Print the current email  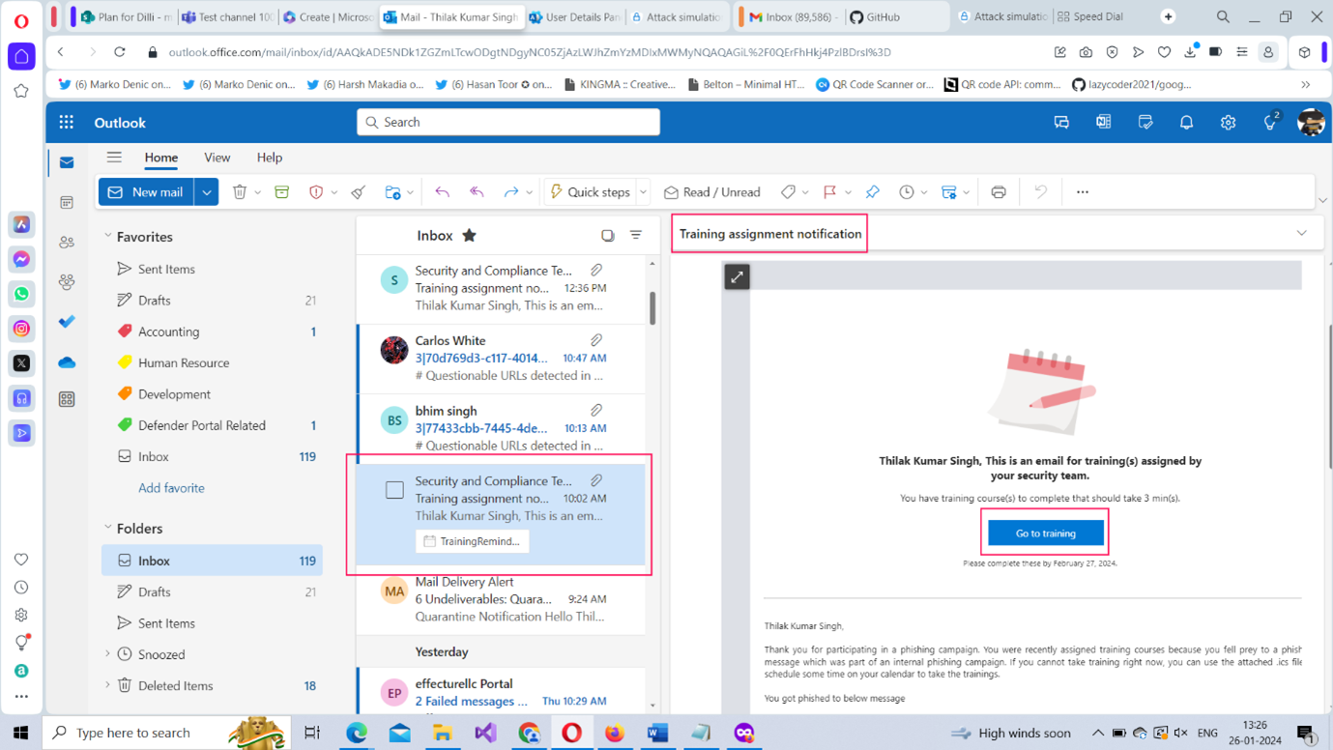point(999,192)
